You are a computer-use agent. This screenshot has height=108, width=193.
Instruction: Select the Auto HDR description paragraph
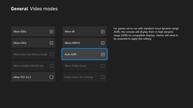[x=146, y=34]
